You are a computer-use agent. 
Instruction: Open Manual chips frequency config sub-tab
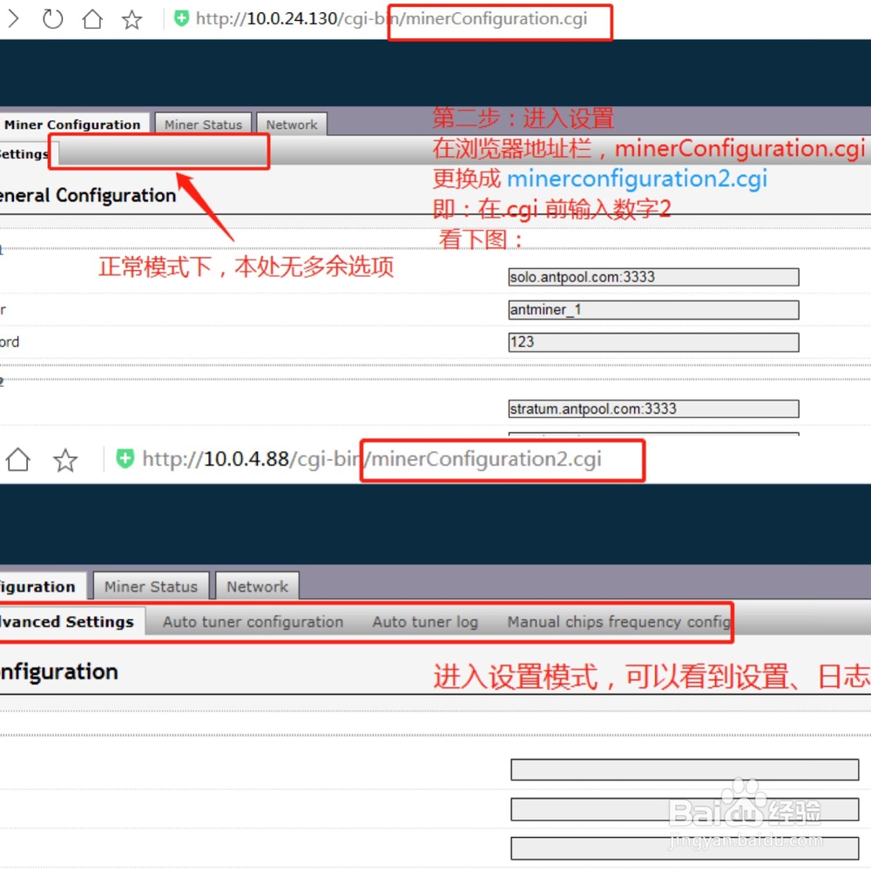click(x=618, y=622)
